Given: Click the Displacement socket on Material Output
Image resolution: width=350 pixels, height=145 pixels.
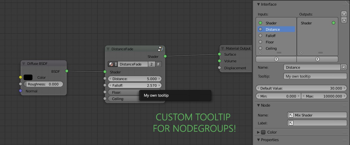Looking at the screenshot, I should point(220,67).
